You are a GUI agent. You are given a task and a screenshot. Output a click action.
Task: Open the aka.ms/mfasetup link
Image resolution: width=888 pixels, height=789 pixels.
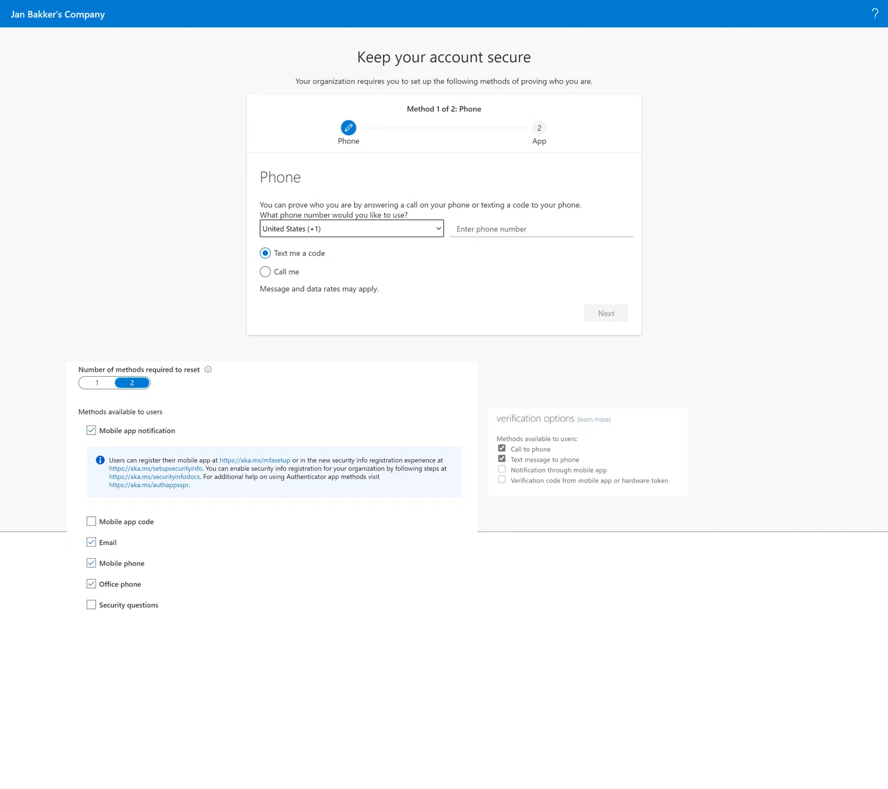255,460
